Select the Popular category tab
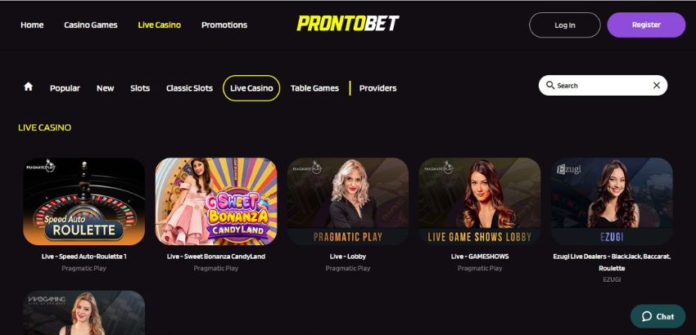 65,88
